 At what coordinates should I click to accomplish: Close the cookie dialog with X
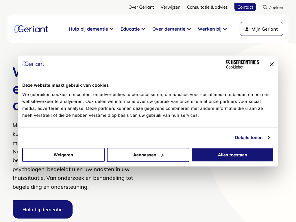tap(271, 64)
